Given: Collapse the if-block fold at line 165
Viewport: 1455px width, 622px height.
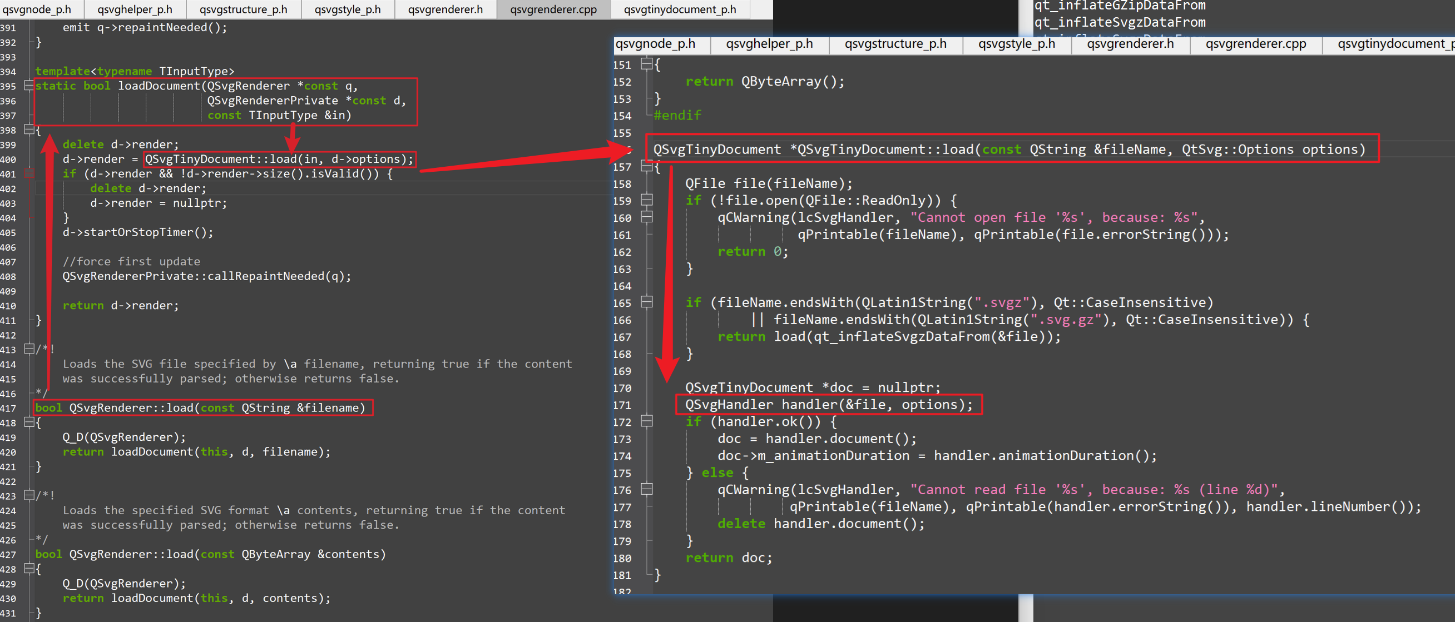Looking at the screenshot, I should (x=647, y=302).
